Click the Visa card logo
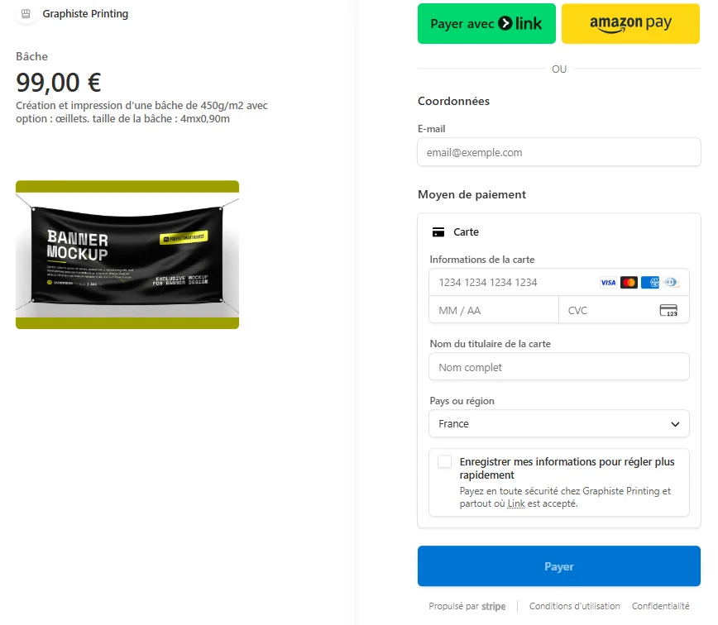The height and width of the screenshot is (625, 718). pyautogui.click(x=608, y=282)
